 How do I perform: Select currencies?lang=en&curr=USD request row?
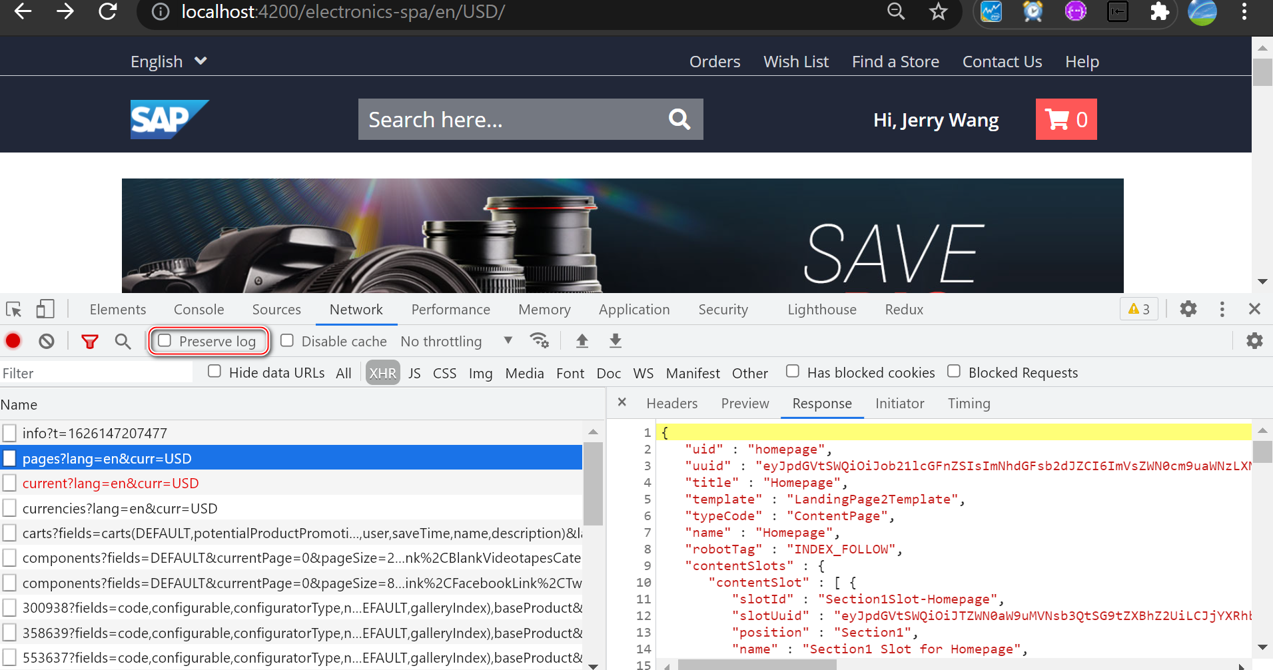(x=291, y=509)
